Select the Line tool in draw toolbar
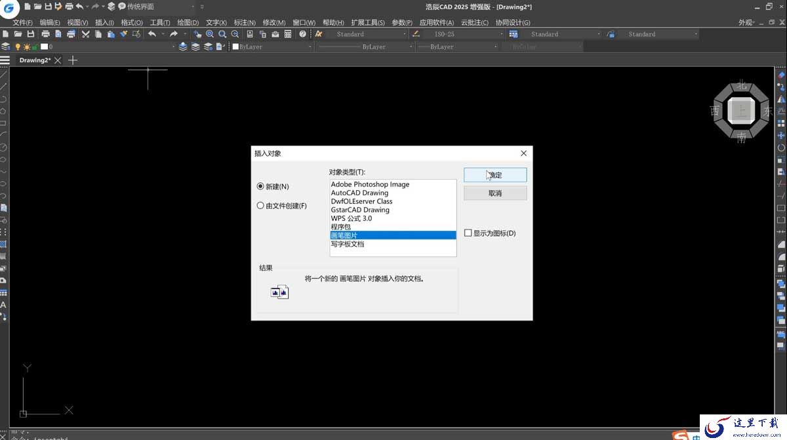The width and height of the screenshot is (787, 440). tap(4, 73)
